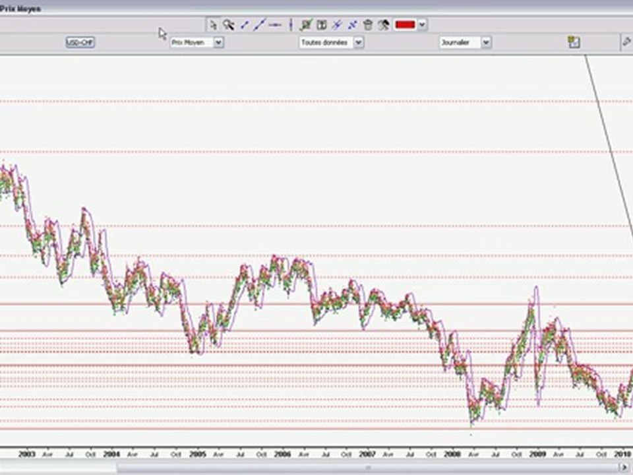Screen dimensions: 633x475
Task: Open the line color dropdown arrow
Action: click(422, 25)
